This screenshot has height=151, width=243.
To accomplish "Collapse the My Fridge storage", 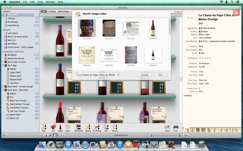I will point(3,65).
